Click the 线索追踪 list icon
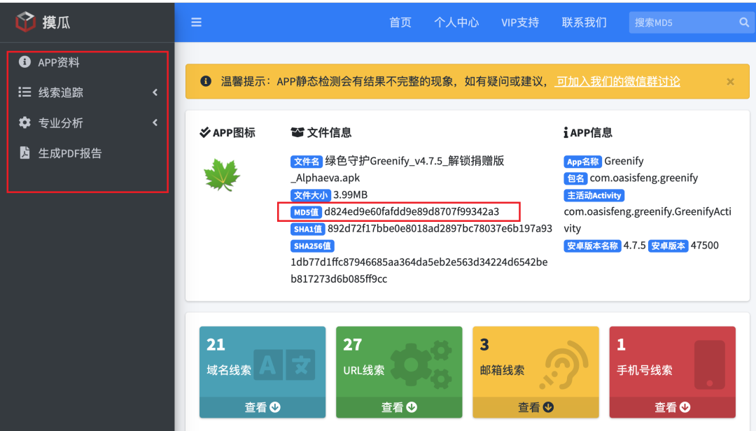Image resolution: width=756 pixels, height=431 pixels. click(x=24, y=92)
